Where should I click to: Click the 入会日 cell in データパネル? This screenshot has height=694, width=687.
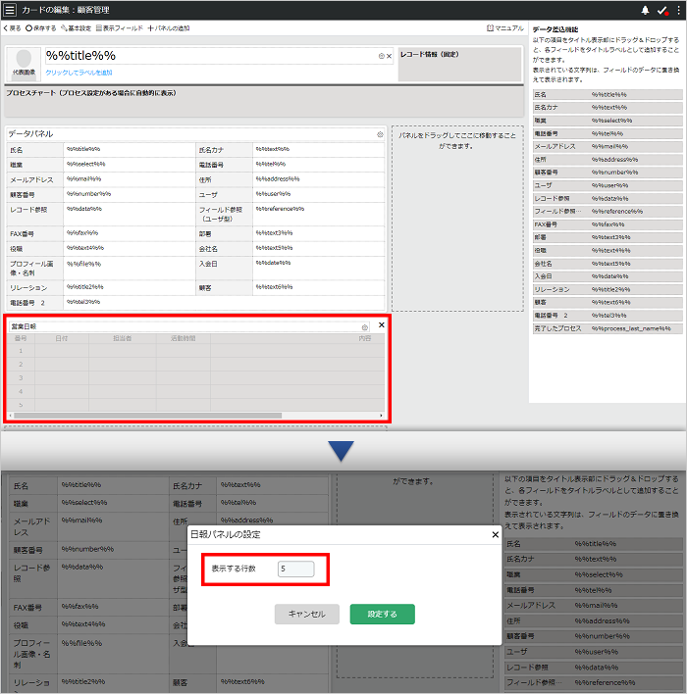225,269
